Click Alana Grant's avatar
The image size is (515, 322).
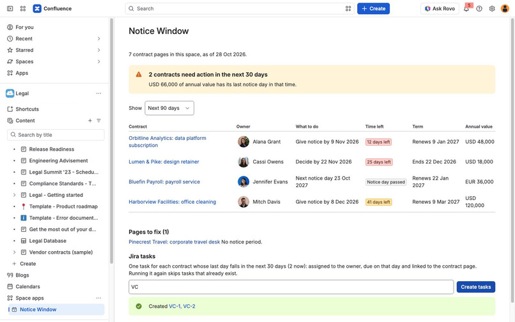tap(243, 142)
